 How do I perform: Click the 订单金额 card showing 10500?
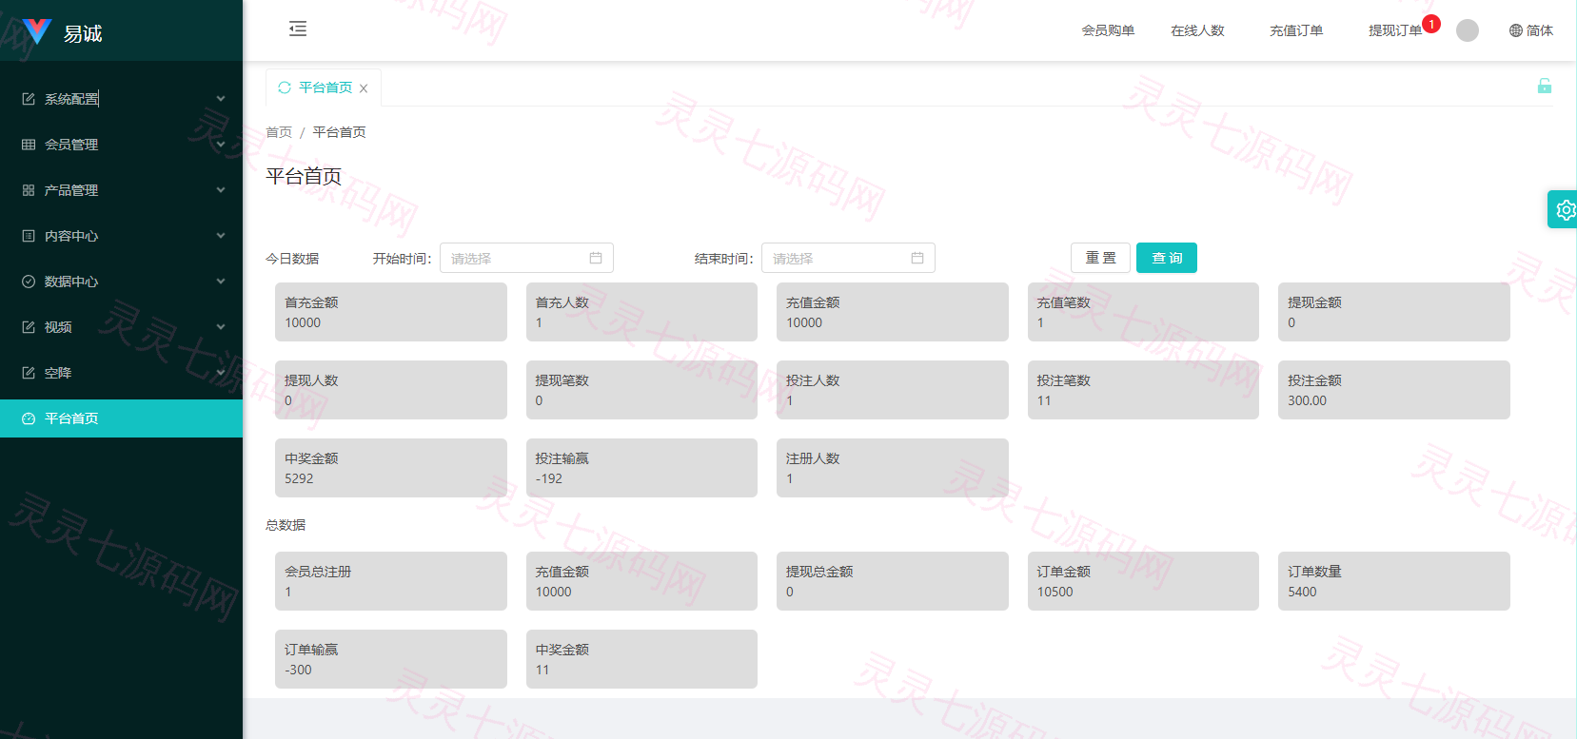tap(1143, 581)
